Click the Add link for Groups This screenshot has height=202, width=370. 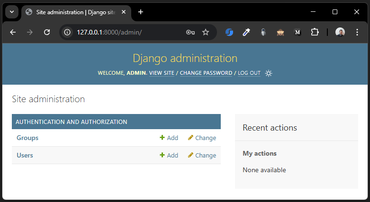169,138
